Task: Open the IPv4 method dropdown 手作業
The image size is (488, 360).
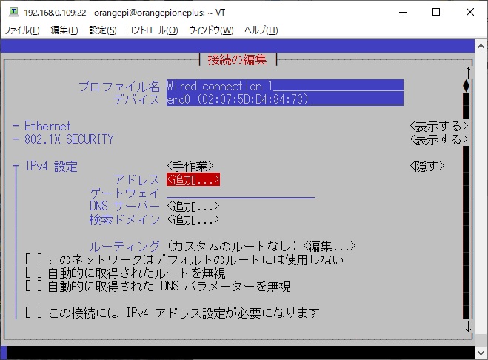Action: [190, 166]
